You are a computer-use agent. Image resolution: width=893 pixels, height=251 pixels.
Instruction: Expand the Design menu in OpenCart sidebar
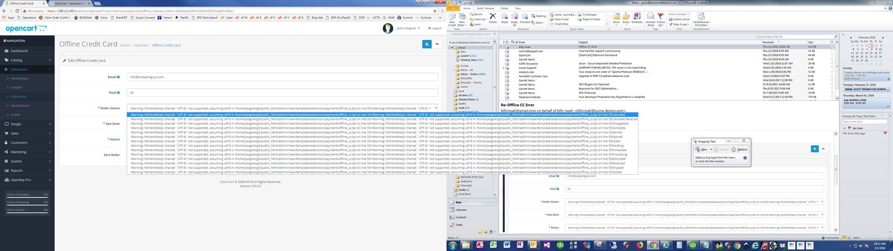pyautogui.click(x=27, y=124)
